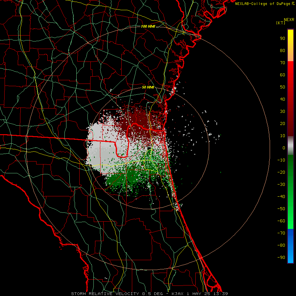Image resolution: width=296 pixels, height=296 pixels.
Task: Click the -90 value on the velocity scale
Action: [281, 258]
